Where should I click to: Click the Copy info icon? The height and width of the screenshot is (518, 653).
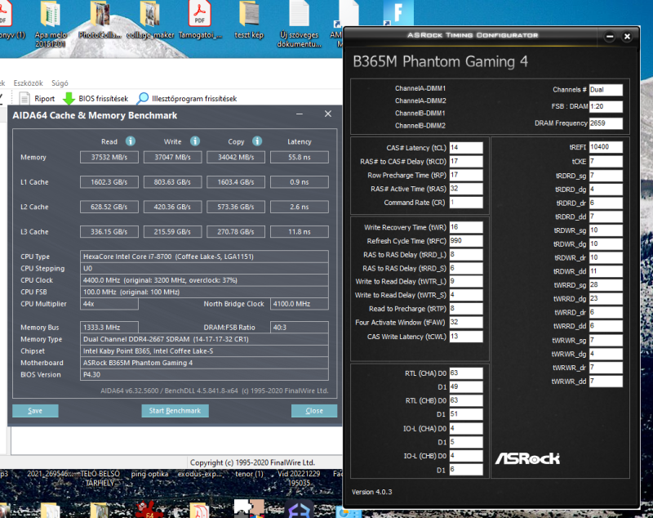click(x=257, y=141)
